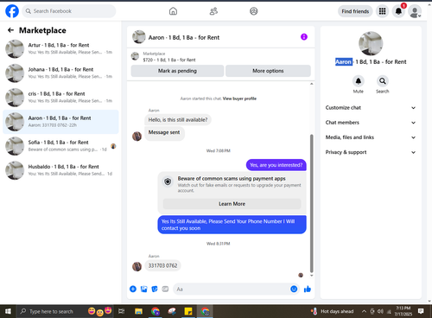Expand the Customize chat section
Viewport: 432px width, 318px height.
pos(371,108)
